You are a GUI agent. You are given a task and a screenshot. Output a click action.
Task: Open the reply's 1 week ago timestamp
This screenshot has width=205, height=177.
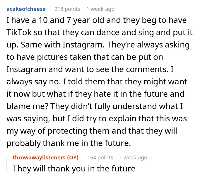133,158
